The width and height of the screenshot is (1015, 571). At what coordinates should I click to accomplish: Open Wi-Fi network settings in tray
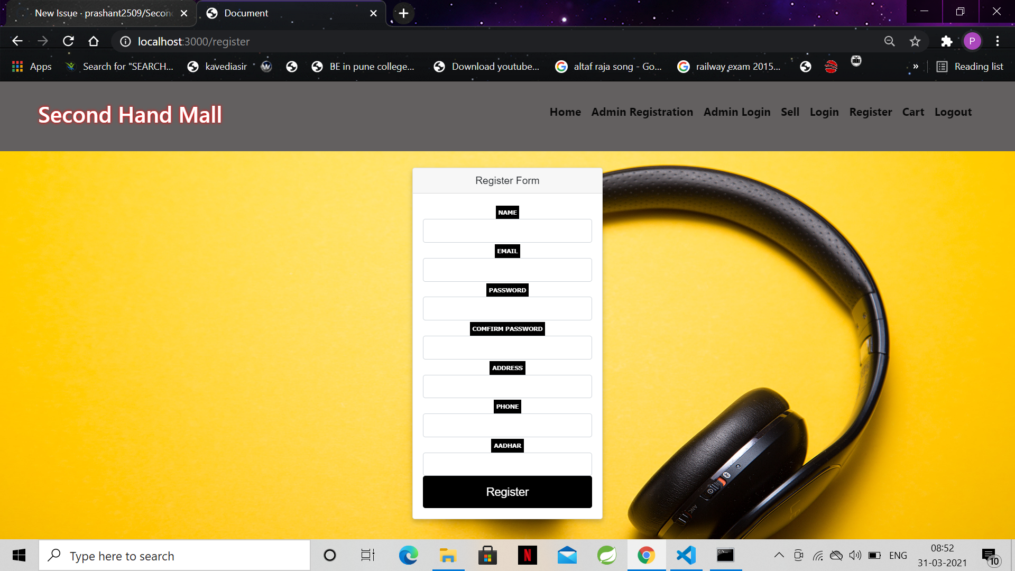[818, 555]
